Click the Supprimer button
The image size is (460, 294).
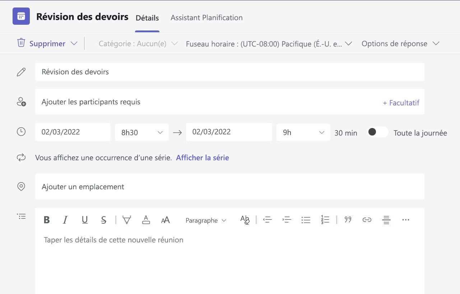47,44
